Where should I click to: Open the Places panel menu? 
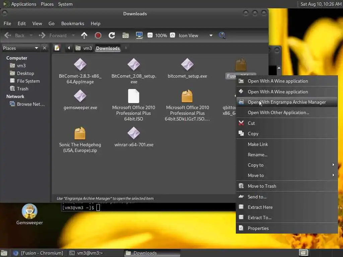pos(47,4)
